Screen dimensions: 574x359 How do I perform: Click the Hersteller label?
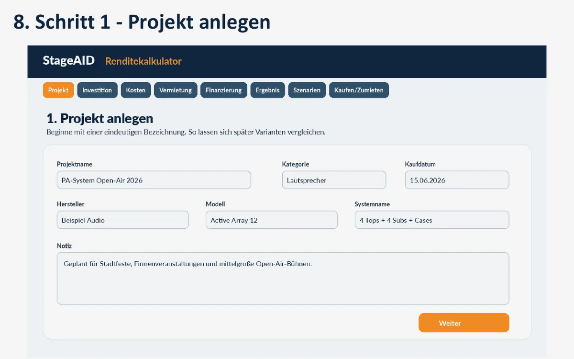click(71, 204)
